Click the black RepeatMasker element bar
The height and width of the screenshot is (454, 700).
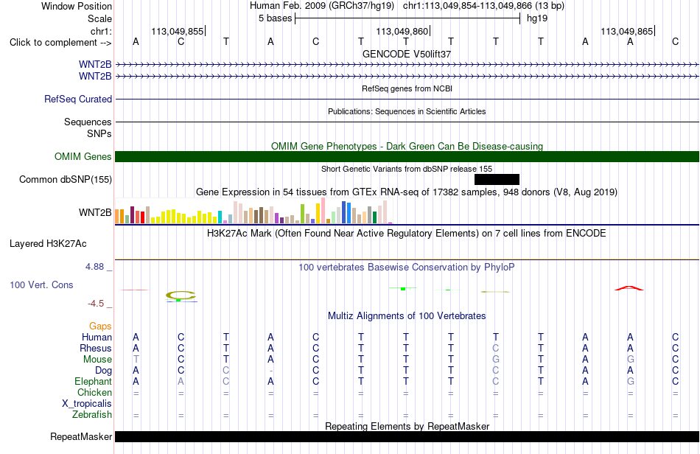click(407, 436)
